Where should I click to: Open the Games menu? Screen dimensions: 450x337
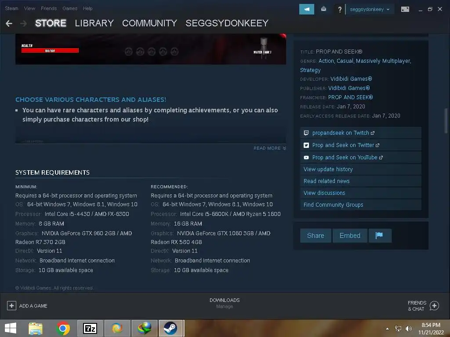coord(70,8)
